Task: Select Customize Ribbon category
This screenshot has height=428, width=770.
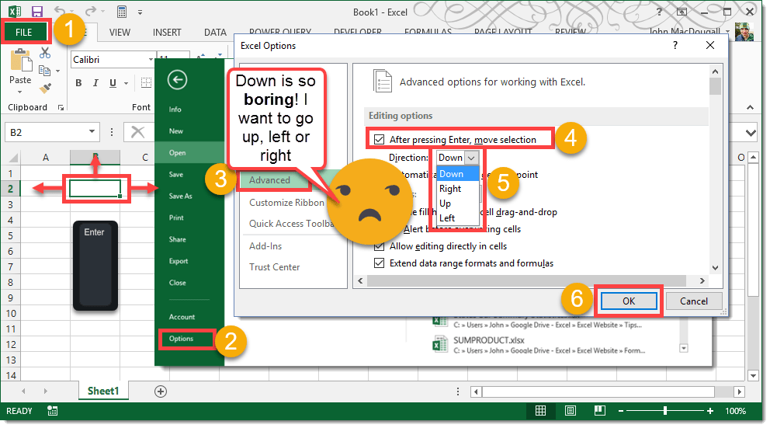Action: click(286, 203)
